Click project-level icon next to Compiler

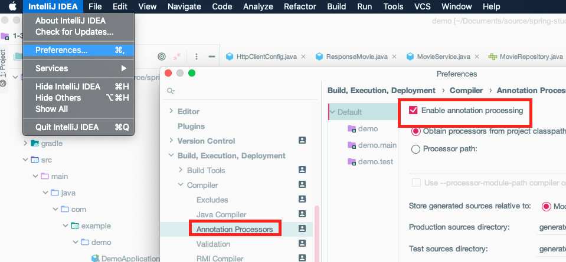302,184
